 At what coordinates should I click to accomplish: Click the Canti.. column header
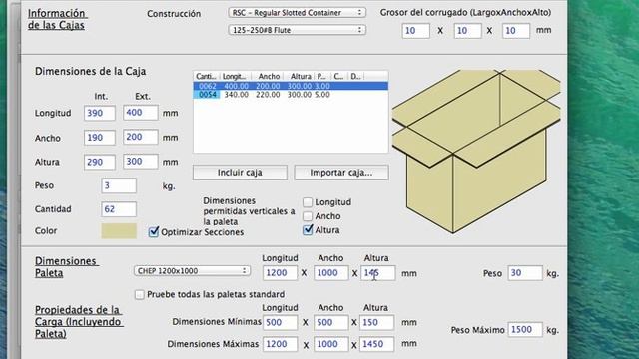click(207, 76)
